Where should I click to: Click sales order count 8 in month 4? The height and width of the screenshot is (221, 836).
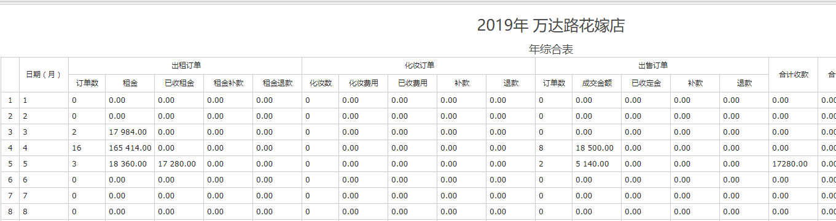[554, 148]
